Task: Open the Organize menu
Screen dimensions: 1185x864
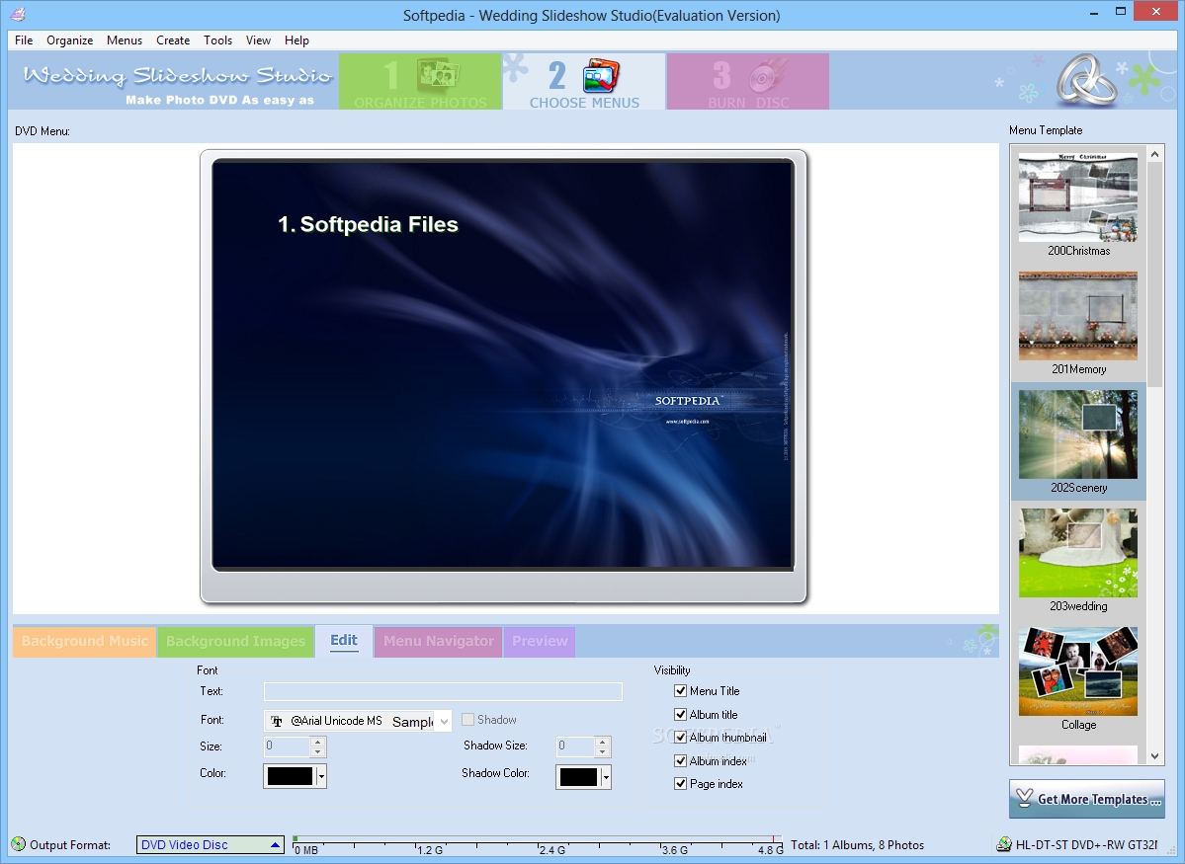Action: point(69,40)
